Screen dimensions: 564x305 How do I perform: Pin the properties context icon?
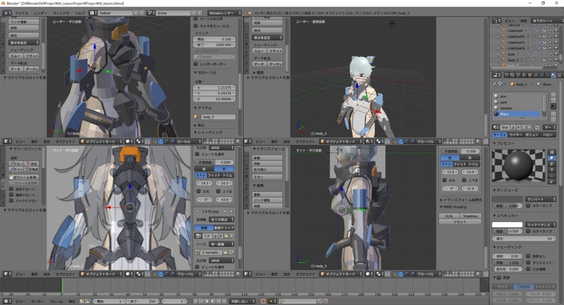coord(494,84)
